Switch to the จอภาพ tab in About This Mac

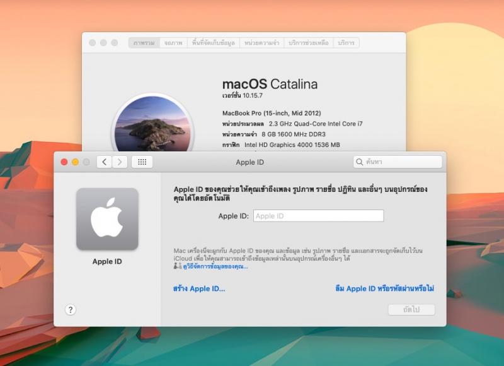click(x=174, y=43)
